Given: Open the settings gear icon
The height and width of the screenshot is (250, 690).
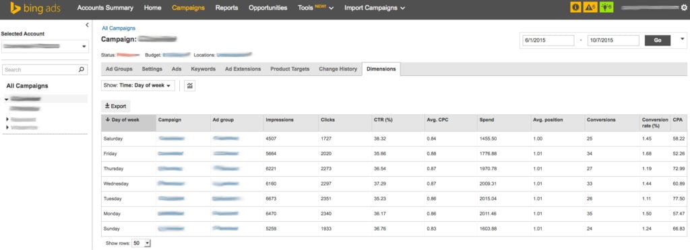Looking at the screenshot, I should [x=683, y=7].
